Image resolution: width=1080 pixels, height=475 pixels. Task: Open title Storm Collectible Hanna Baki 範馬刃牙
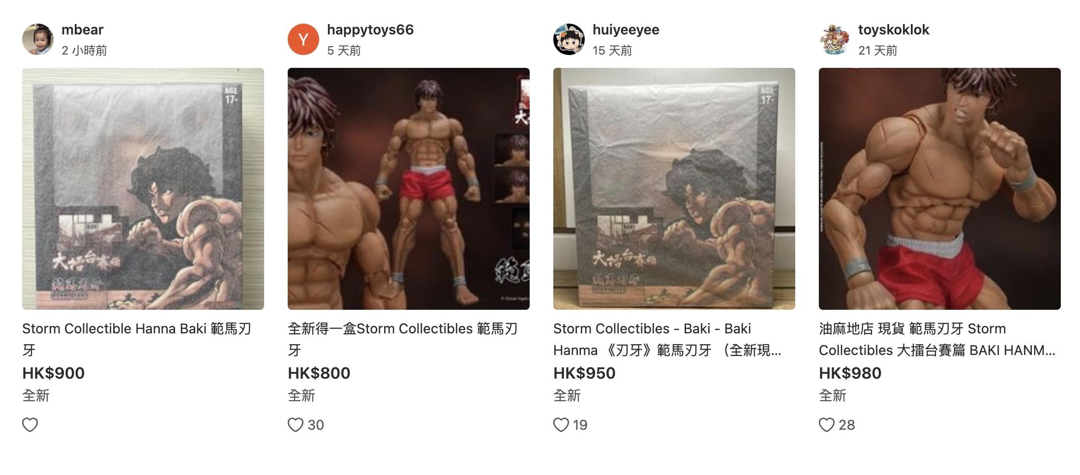[x=137, y=339]
